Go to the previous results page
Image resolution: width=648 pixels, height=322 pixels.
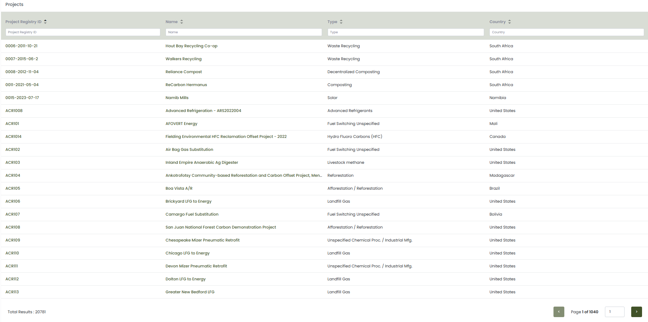[558, 311]
